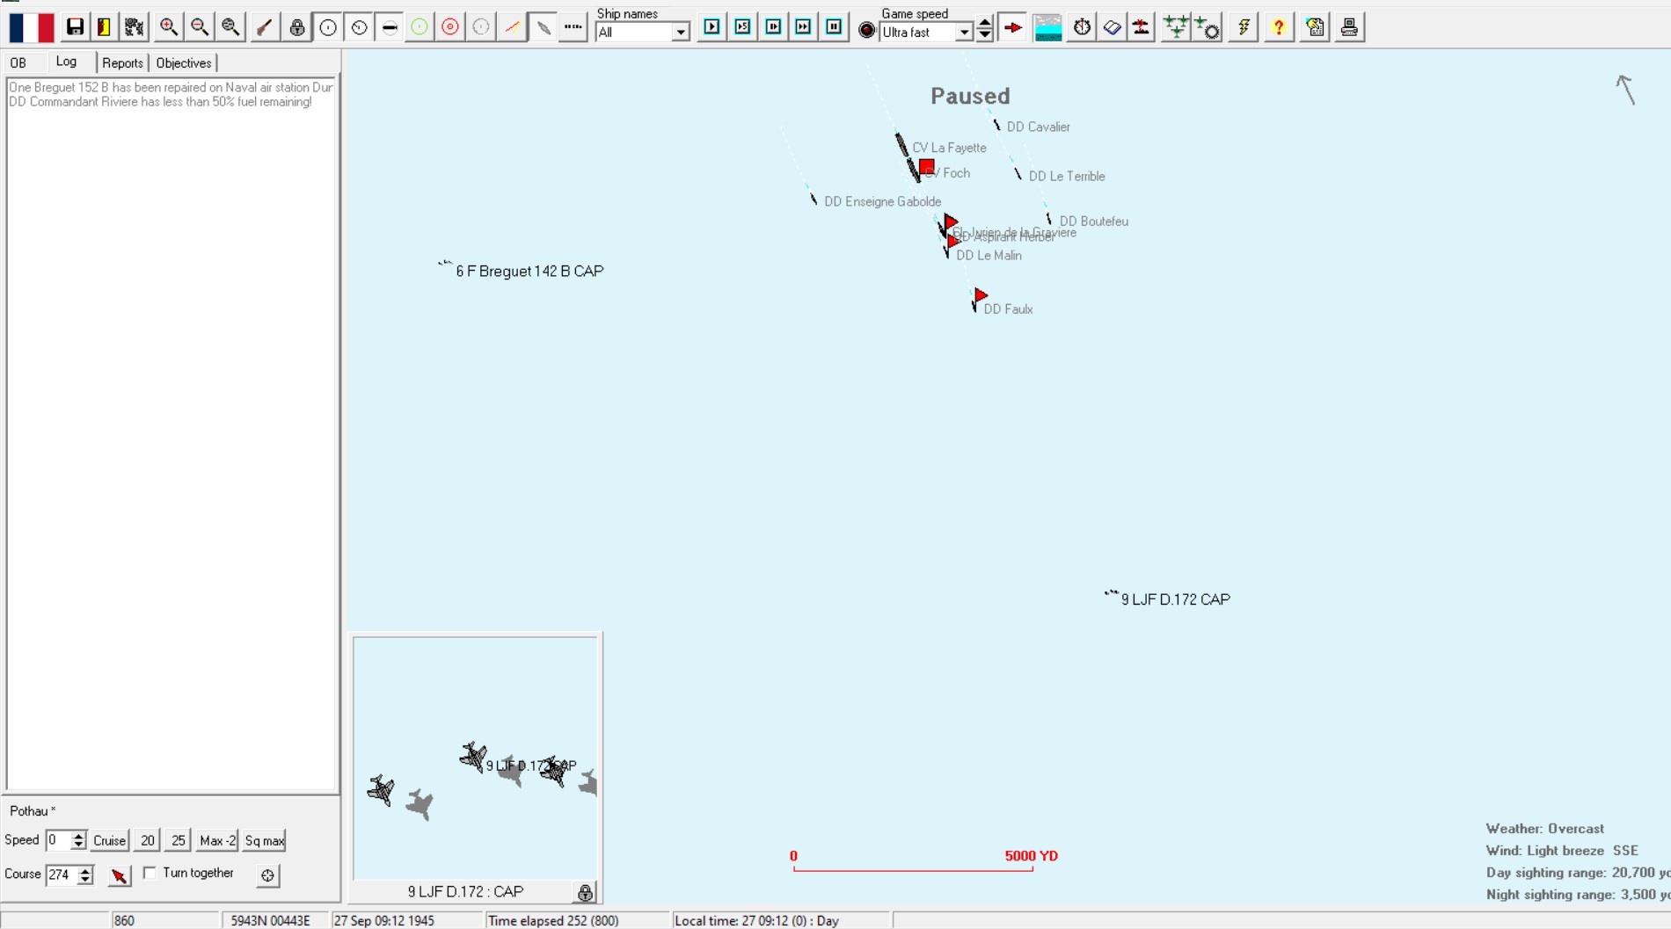
Task: Decrease game speed with down arrow
Action: [x=985, y=35]
